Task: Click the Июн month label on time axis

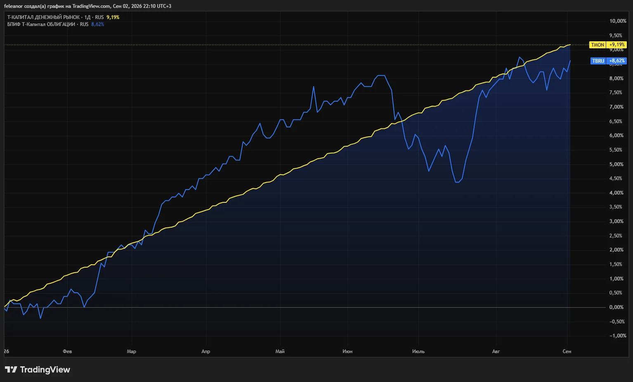Action: 347,351
